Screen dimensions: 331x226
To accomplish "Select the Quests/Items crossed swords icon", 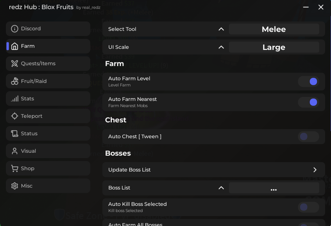I will [15, 64].
